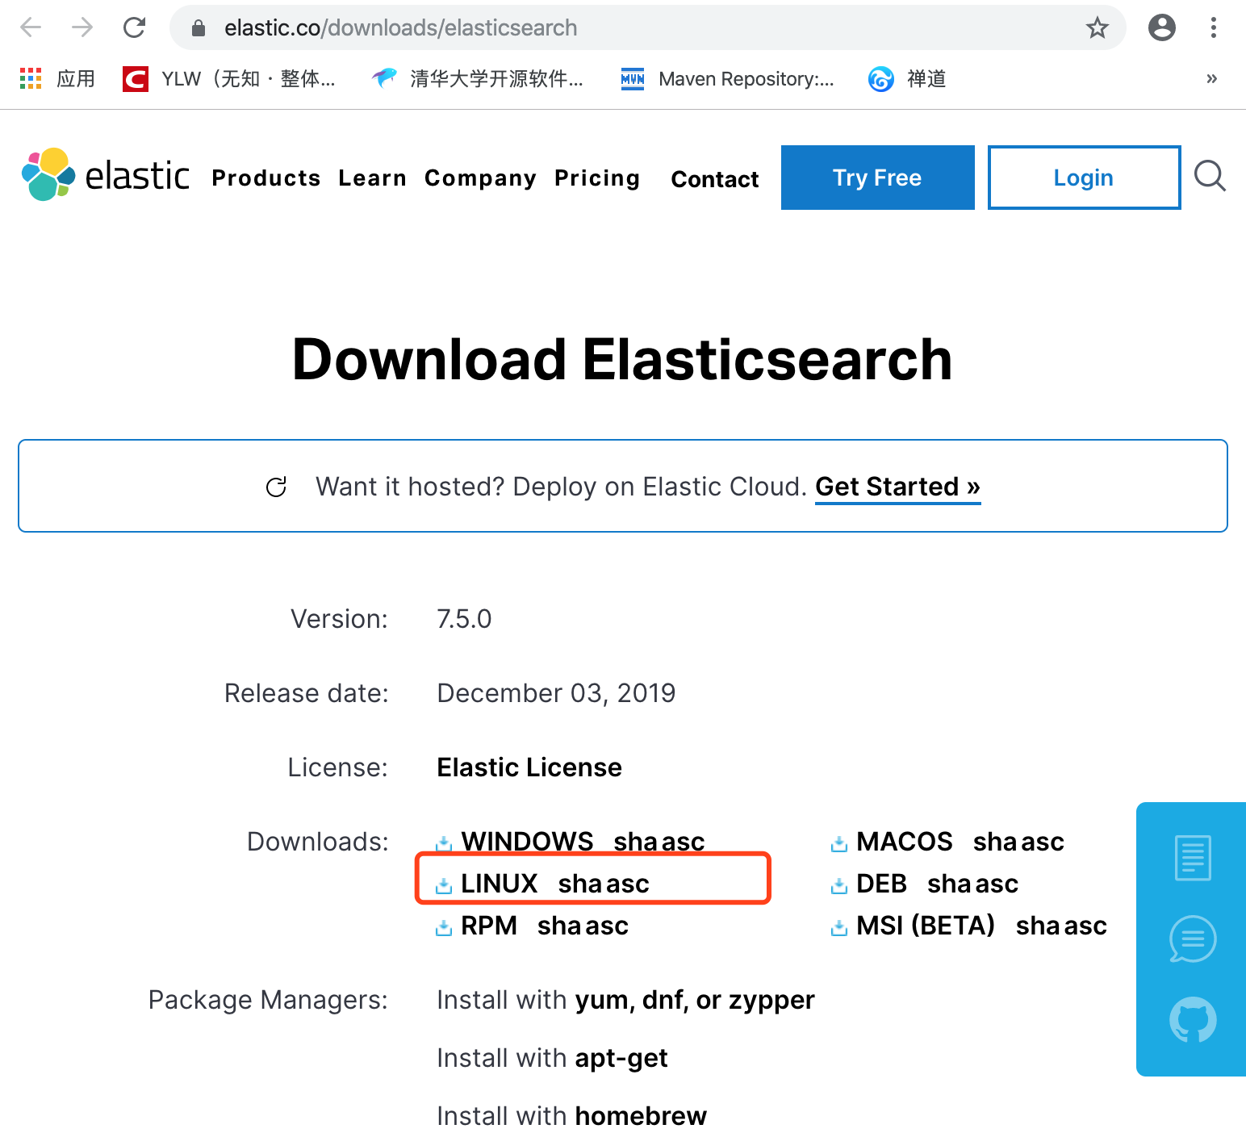Click the RPM download icon
Image resolution: width=1246 pixels, height=1133 pixels.
[x=443, y=928]
